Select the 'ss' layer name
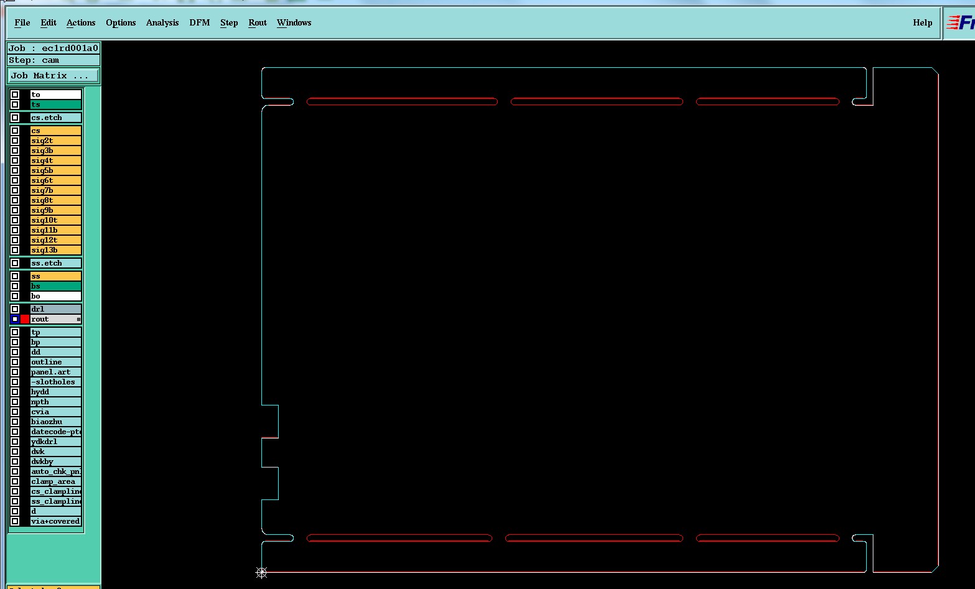The image size is (975, 589). pos(55,276)
